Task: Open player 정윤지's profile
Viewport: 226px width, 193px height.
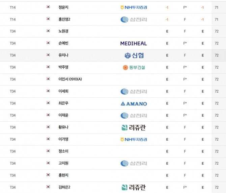Action: pos(63,7)
